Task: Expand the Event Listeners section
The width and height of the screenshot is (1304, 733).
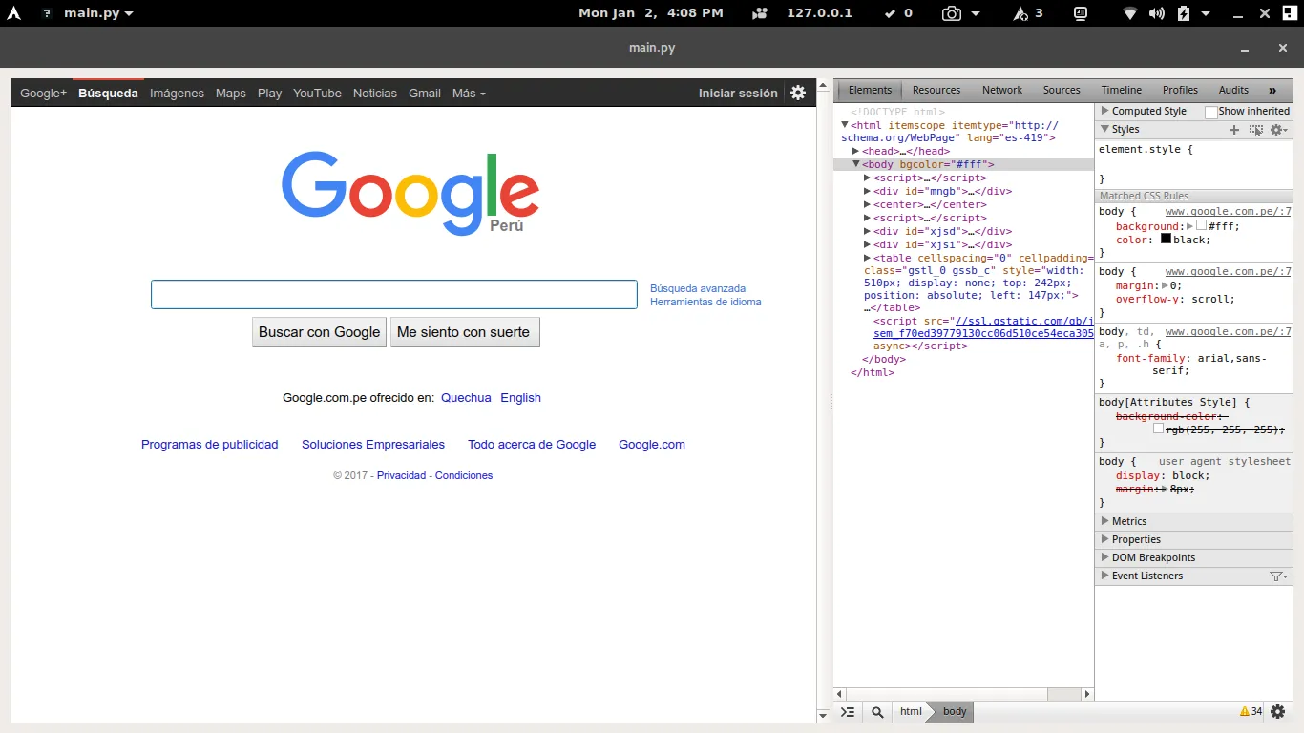Action: (x=1104, y=576)
